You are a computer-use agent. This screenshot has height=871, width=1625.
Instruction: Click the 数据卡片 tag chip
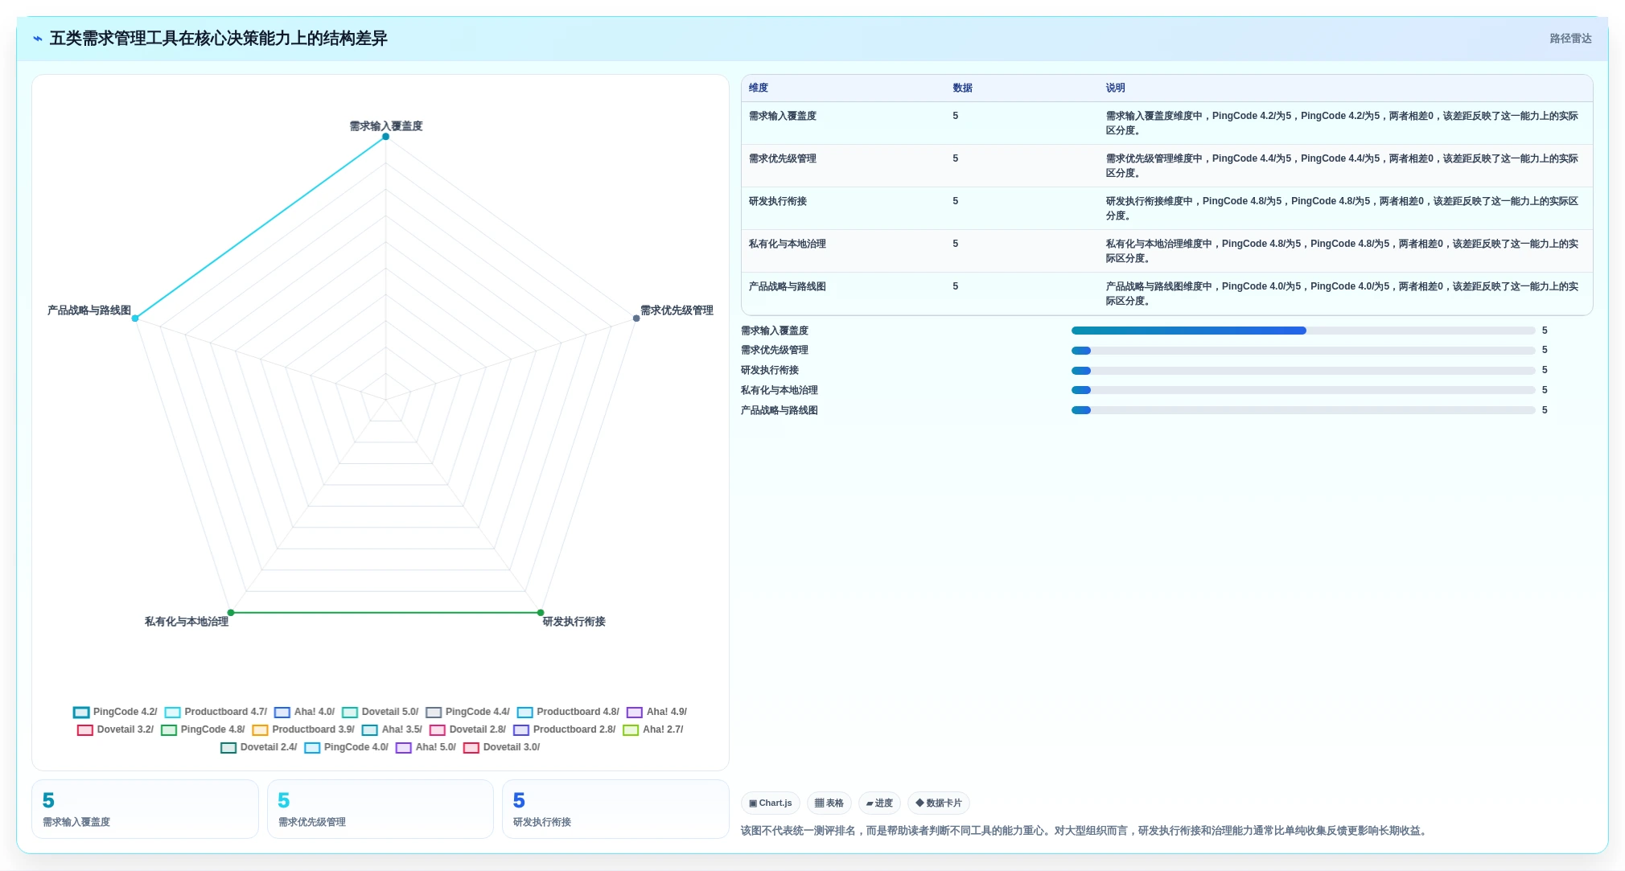click(938, 803)
